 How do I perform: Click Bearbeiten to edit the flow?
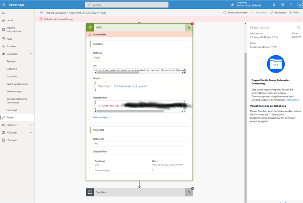click(x=278, y=13)
